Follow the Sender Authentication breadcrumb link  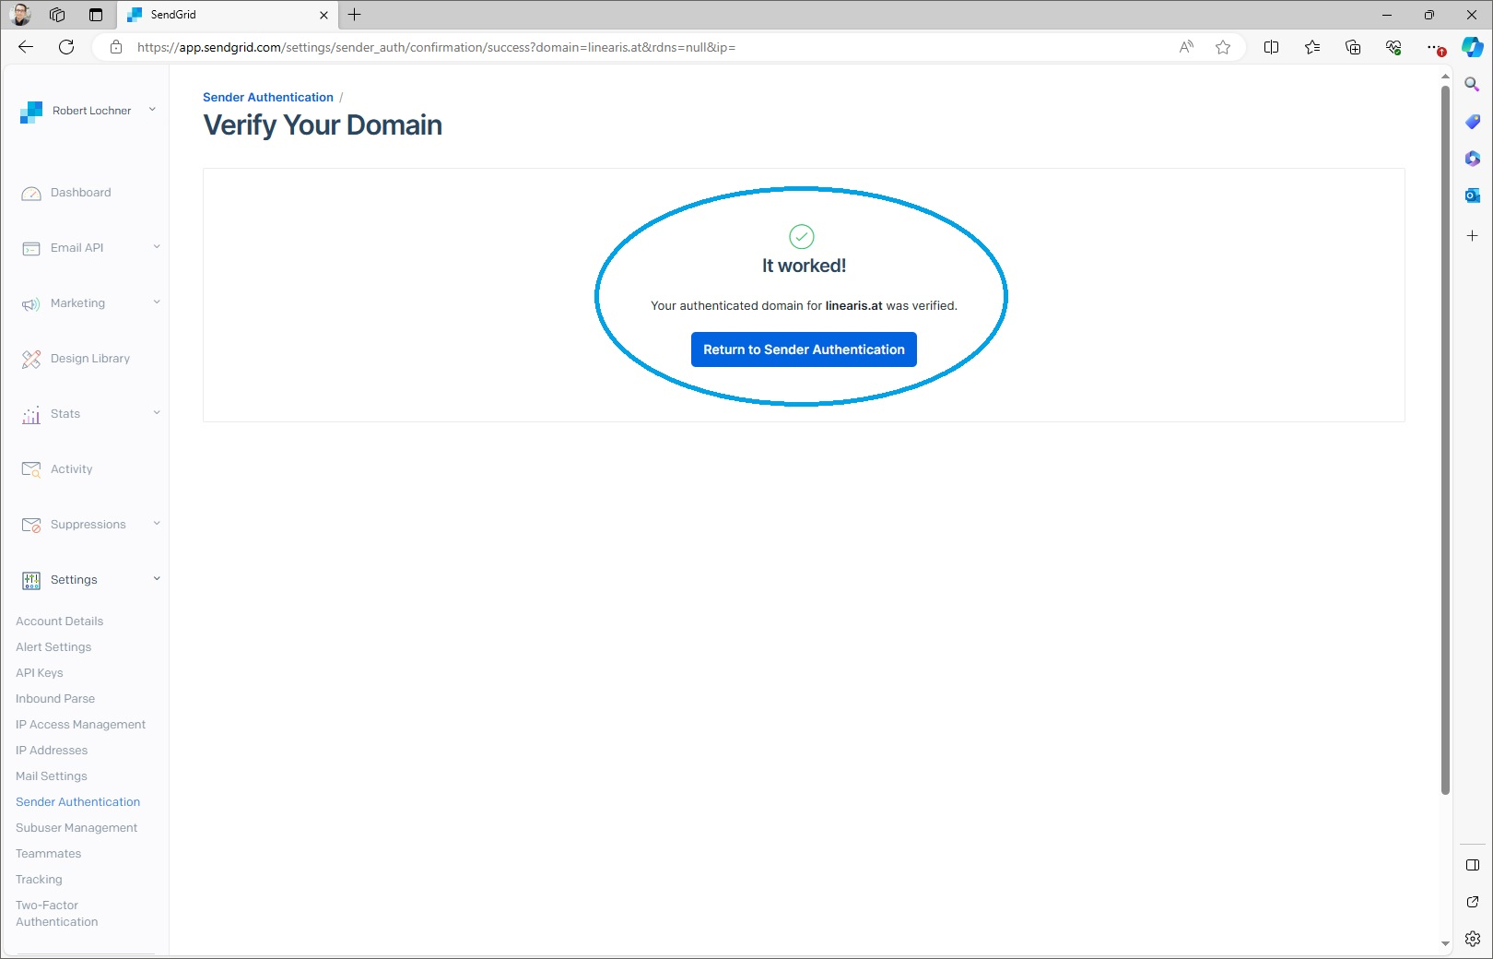pyautogui.click(x=268, y=97)
